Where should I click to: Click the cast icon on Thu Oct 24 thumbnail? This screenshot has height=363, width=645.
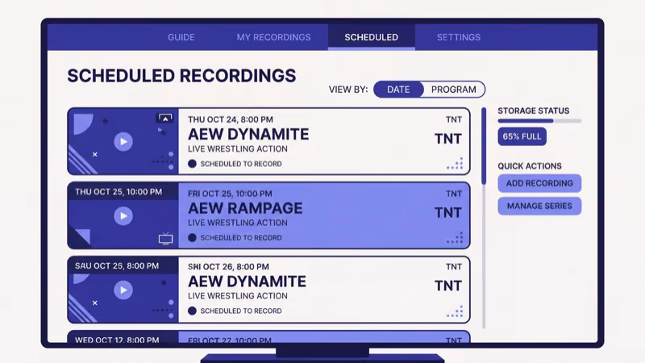coord(164,119)
